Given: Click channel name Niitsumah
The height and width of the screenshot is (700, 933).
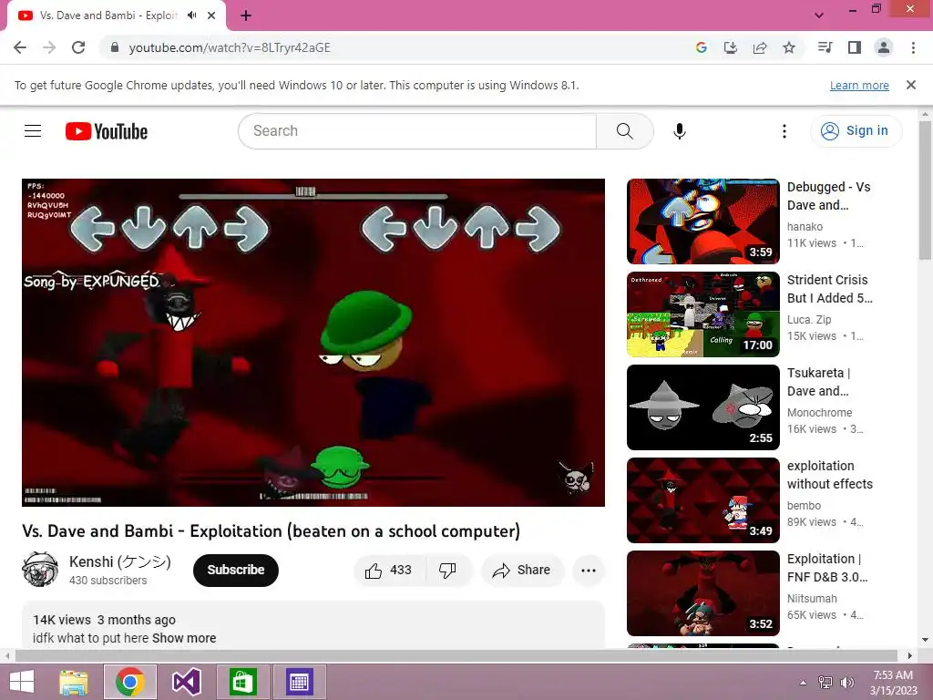Looking at the screenshot, I should coord(812,598).
